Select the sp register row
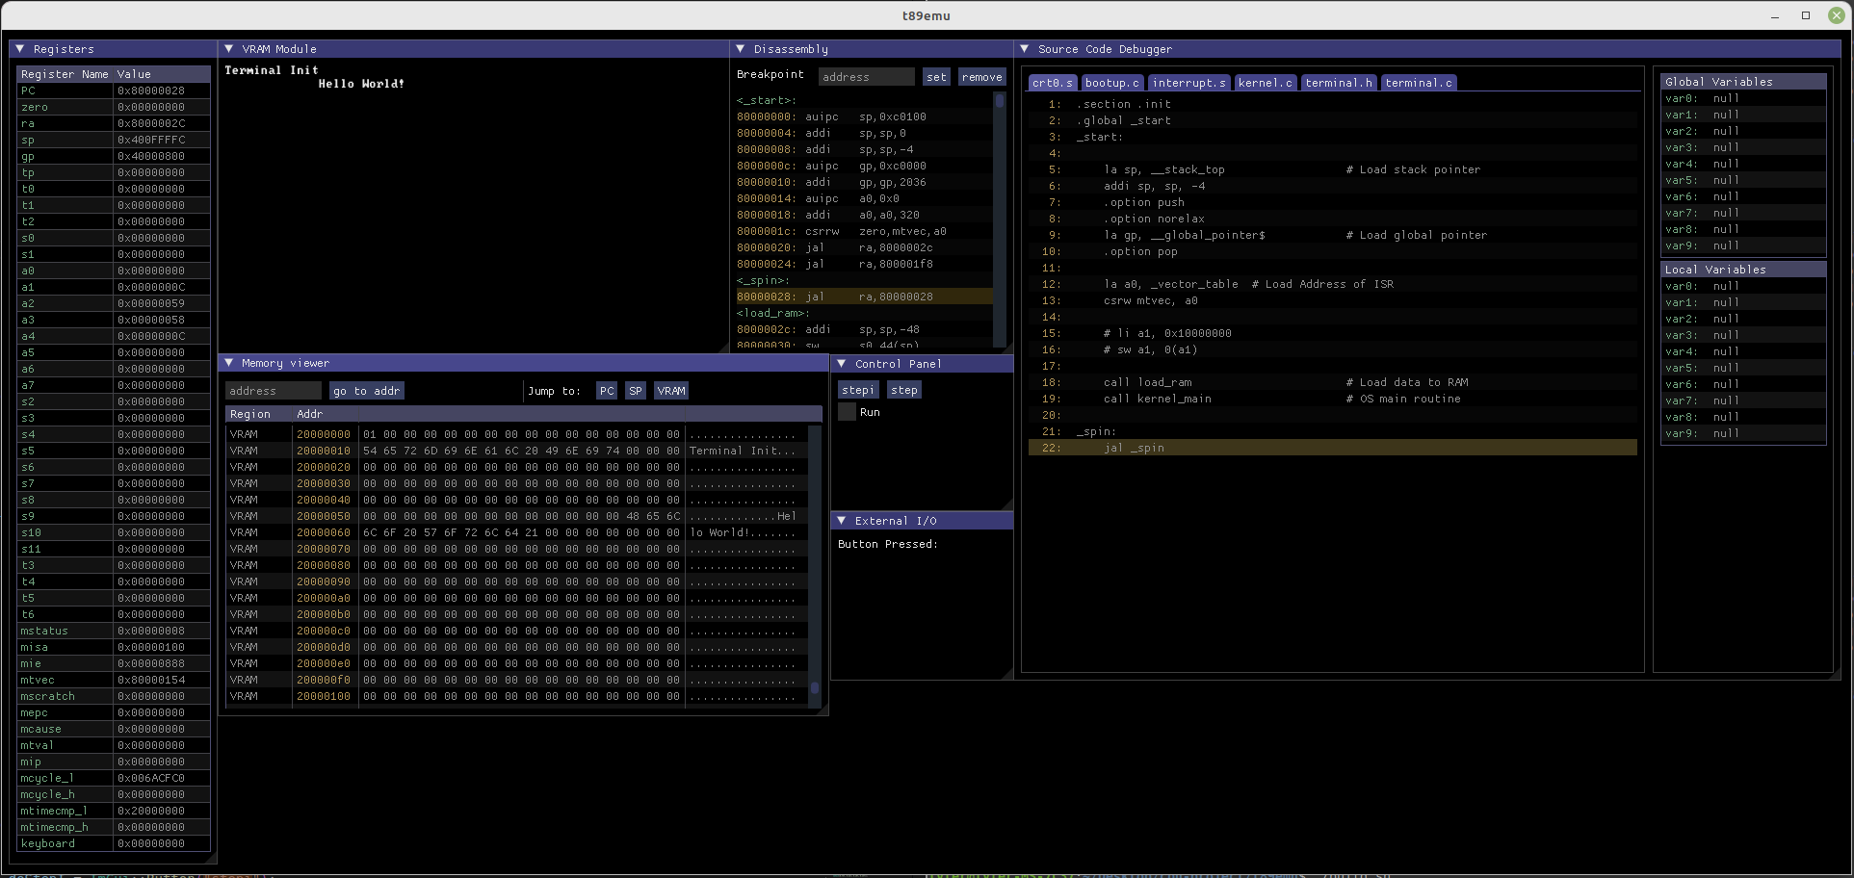Viewport: 1854px width, 878px height. coord(114,140)
